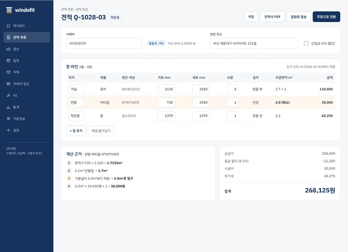Click the 현장 주소 input field
The width and height of the screenshot is (348, 252).
[x=254, y=43]
